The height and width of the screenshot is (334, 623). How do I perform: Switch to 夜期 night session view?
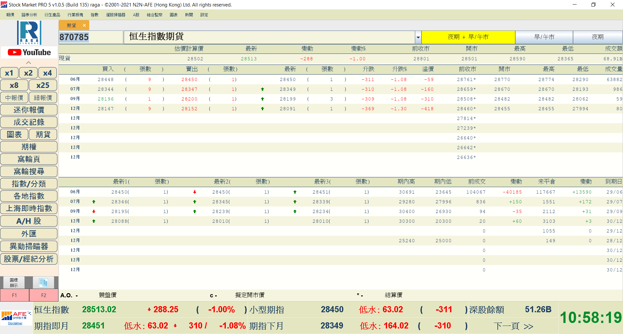597,37
